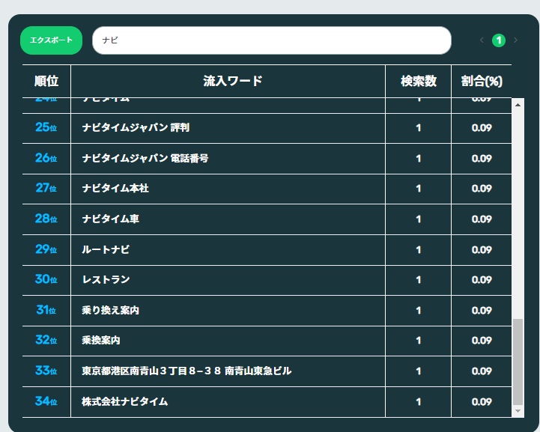
Task: Select keyword 乗り換え案内
Action: [x=111, y=310]
